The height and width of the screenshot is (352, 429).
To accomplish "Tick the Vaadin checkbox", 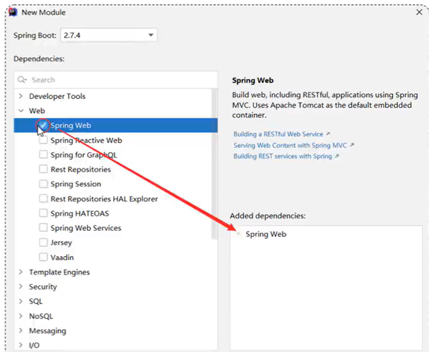I will [x=43, y=257].
